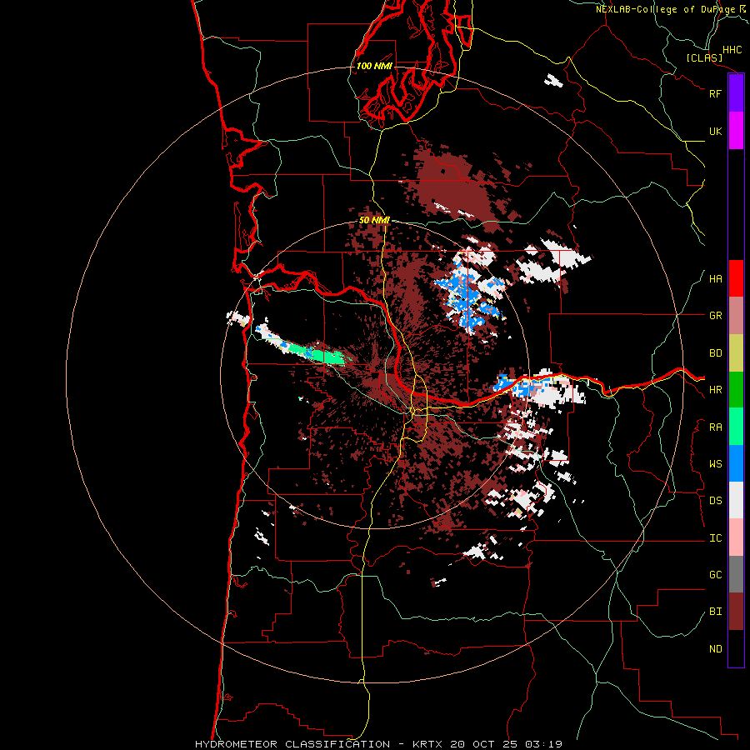Click the 'KRTX' radar site identifier
This screenshot has height=750, width=750.
(x=427, y=744)
